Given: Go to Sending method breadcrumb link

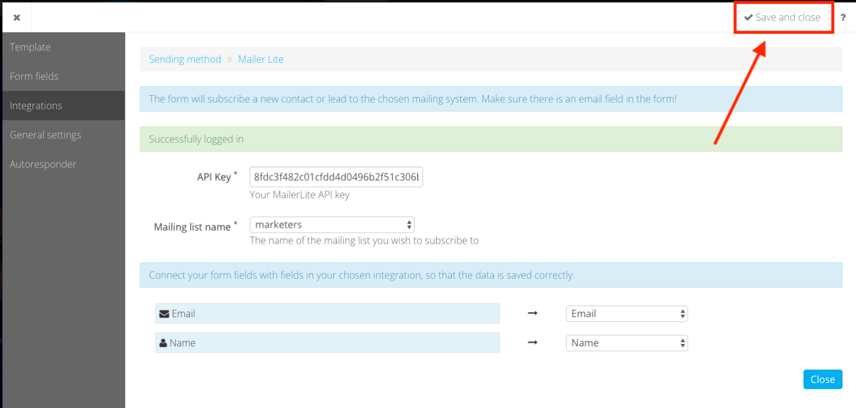Looking at the screenshot, I should (x=185, y=59).
